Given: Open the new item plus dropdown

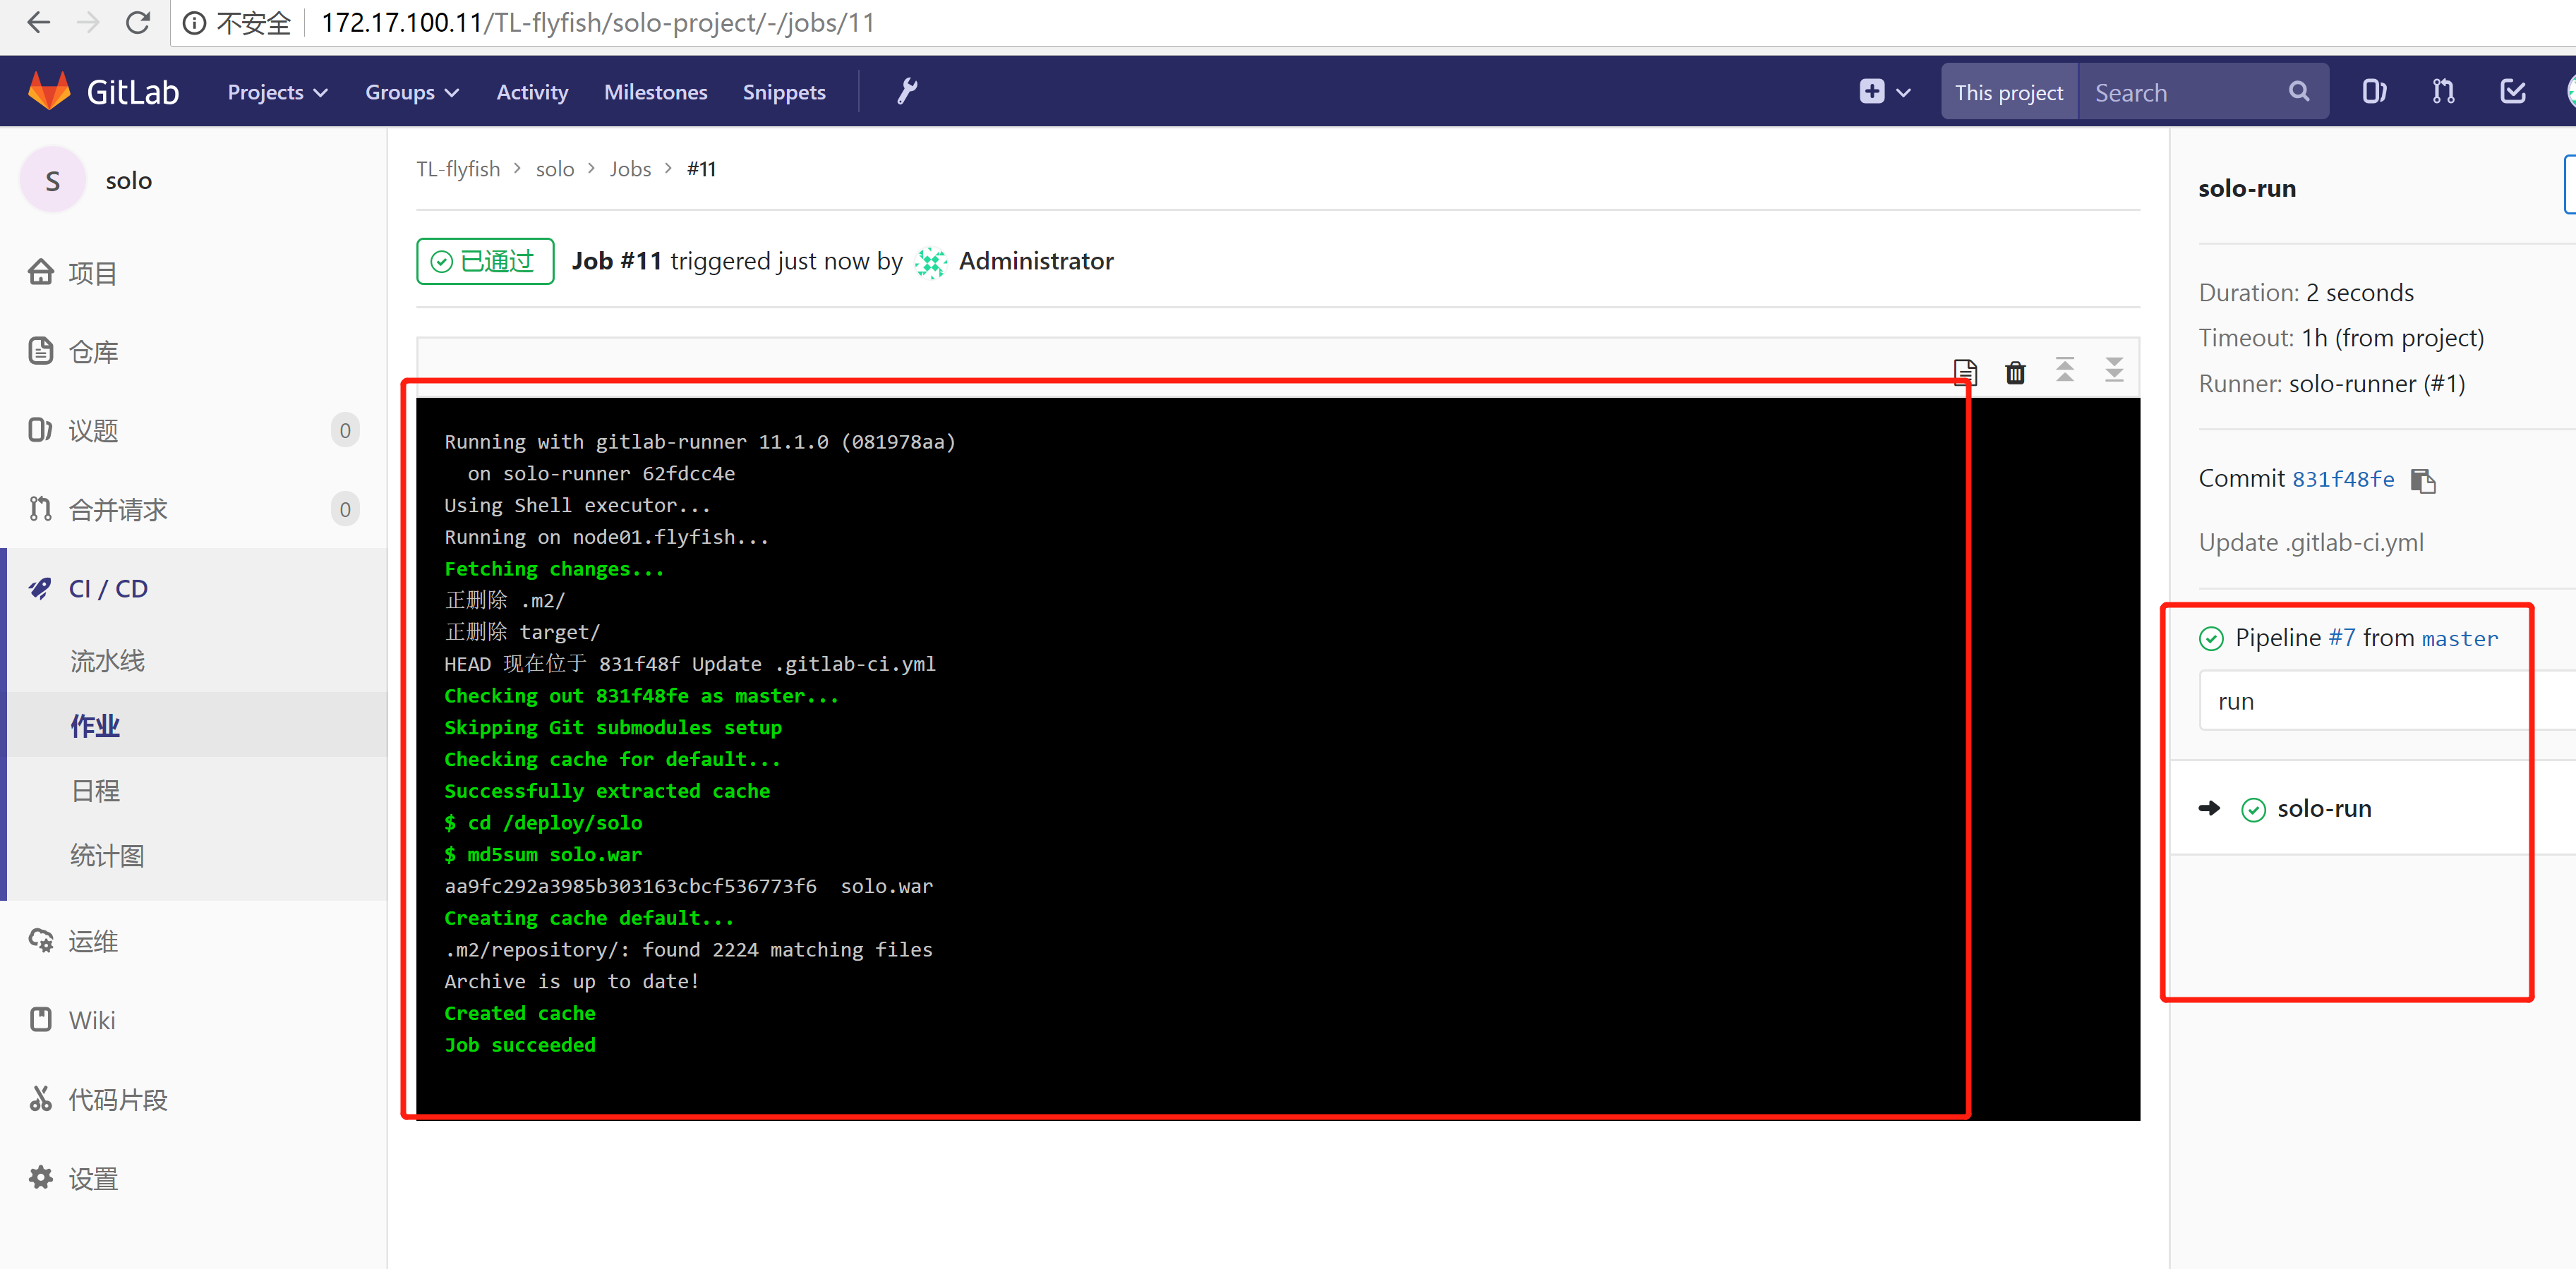Looking at the screenshot, I should point(1884,92).
